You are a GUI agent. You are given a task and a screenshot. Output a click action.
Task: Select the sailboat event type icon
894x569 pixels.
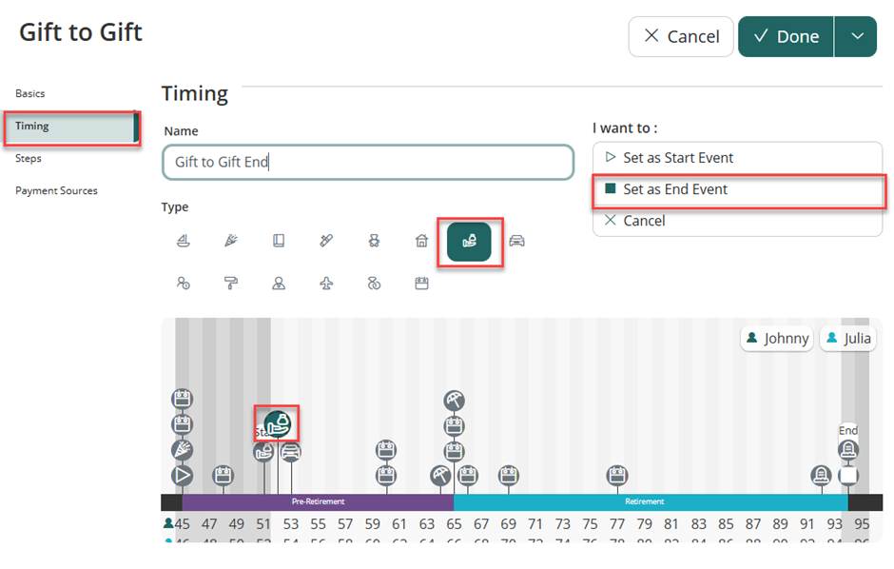[x=184, y=241]
